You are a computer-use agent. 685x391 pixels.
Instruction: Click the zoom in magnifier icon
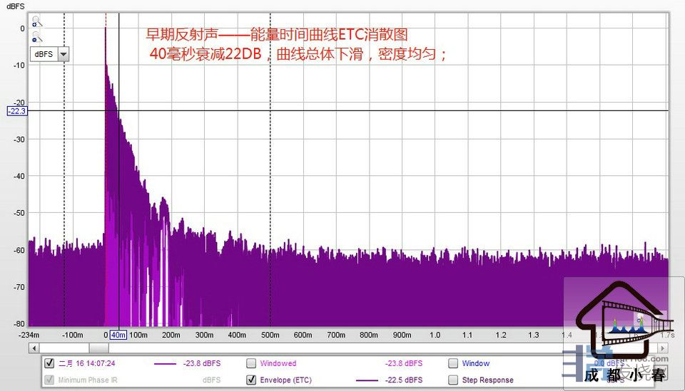point(36,21)
